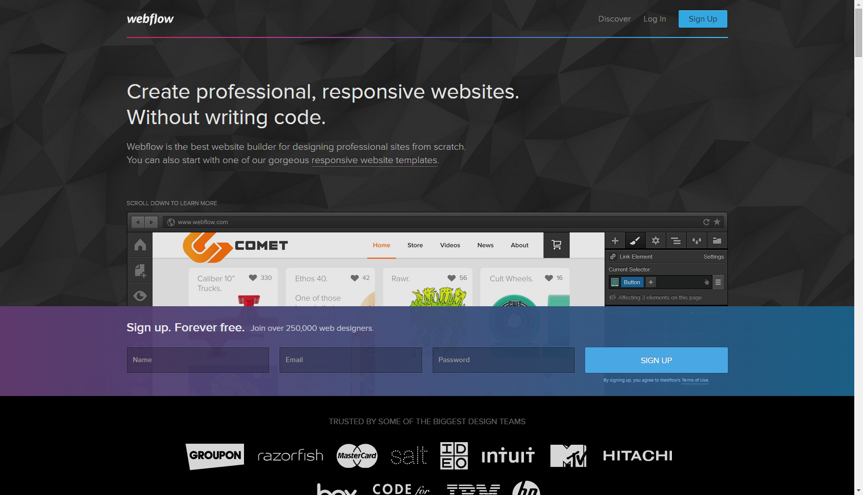Image resolution: width=863 pixels, height=495 pixels.
Task: Open the Add elements plus tab
Action: 615,241
